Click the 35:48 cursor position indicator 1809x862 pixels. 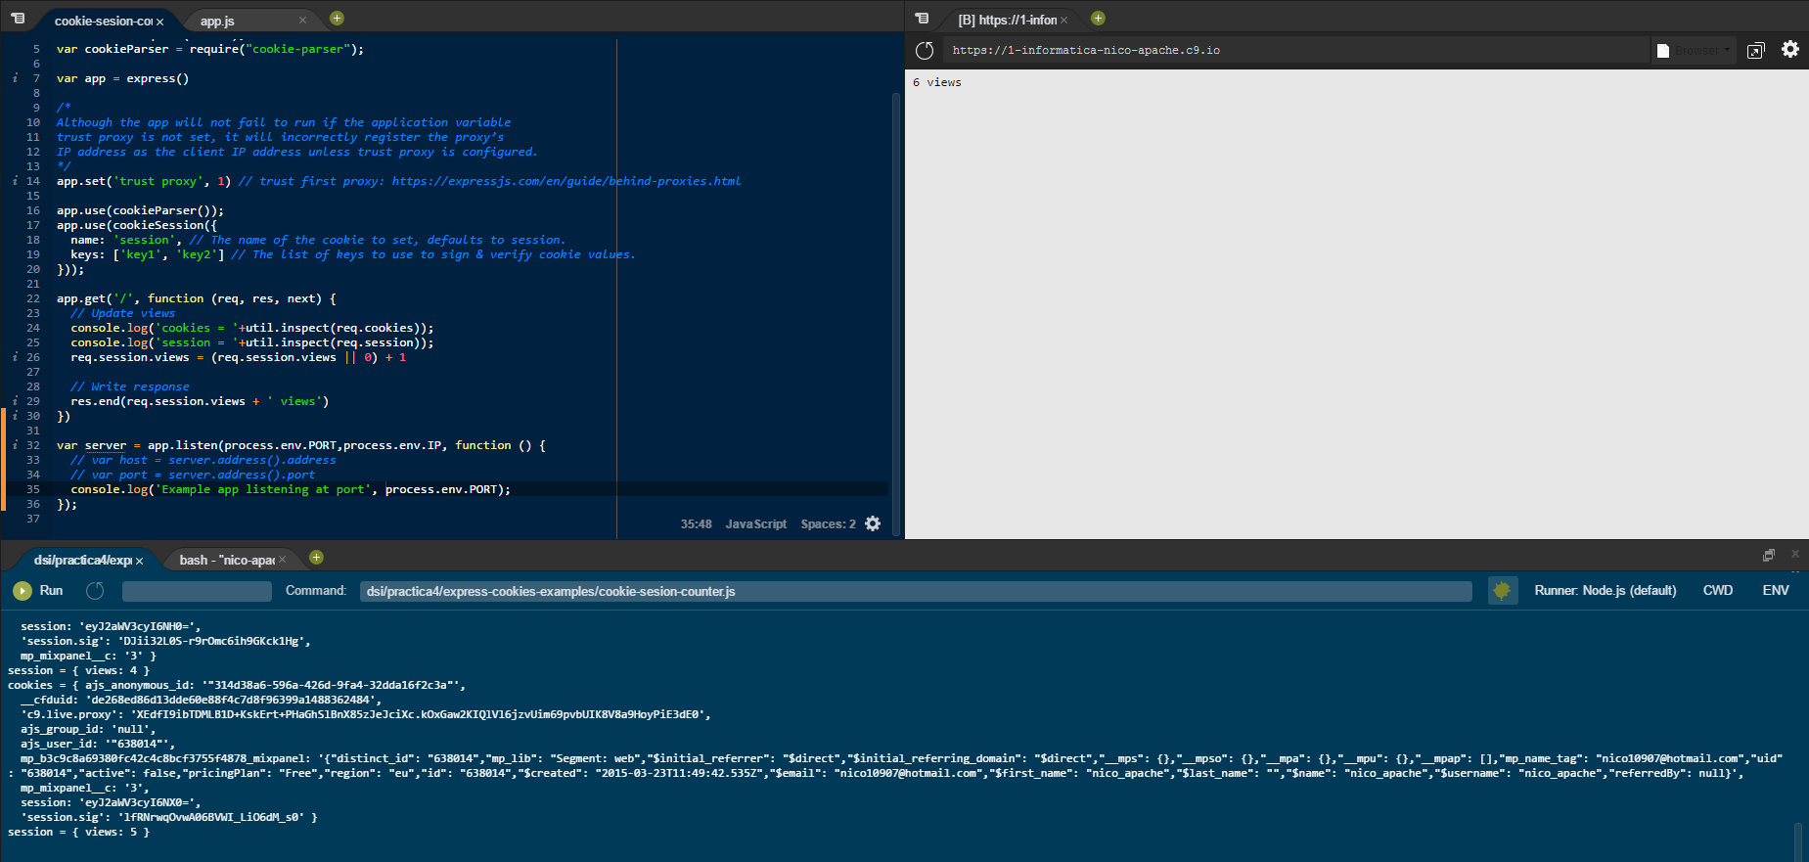[x=697, y=524]
